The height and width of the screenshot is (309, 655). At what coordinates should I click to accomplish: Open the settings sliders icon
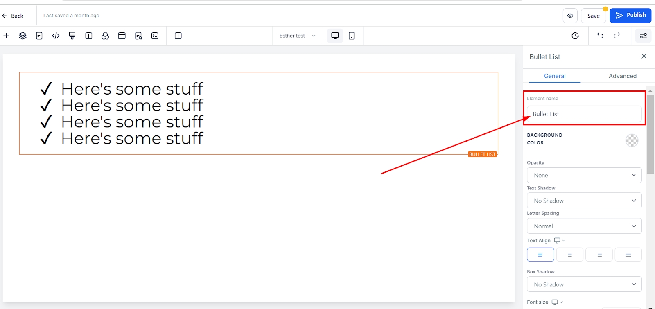pos(643,36)
